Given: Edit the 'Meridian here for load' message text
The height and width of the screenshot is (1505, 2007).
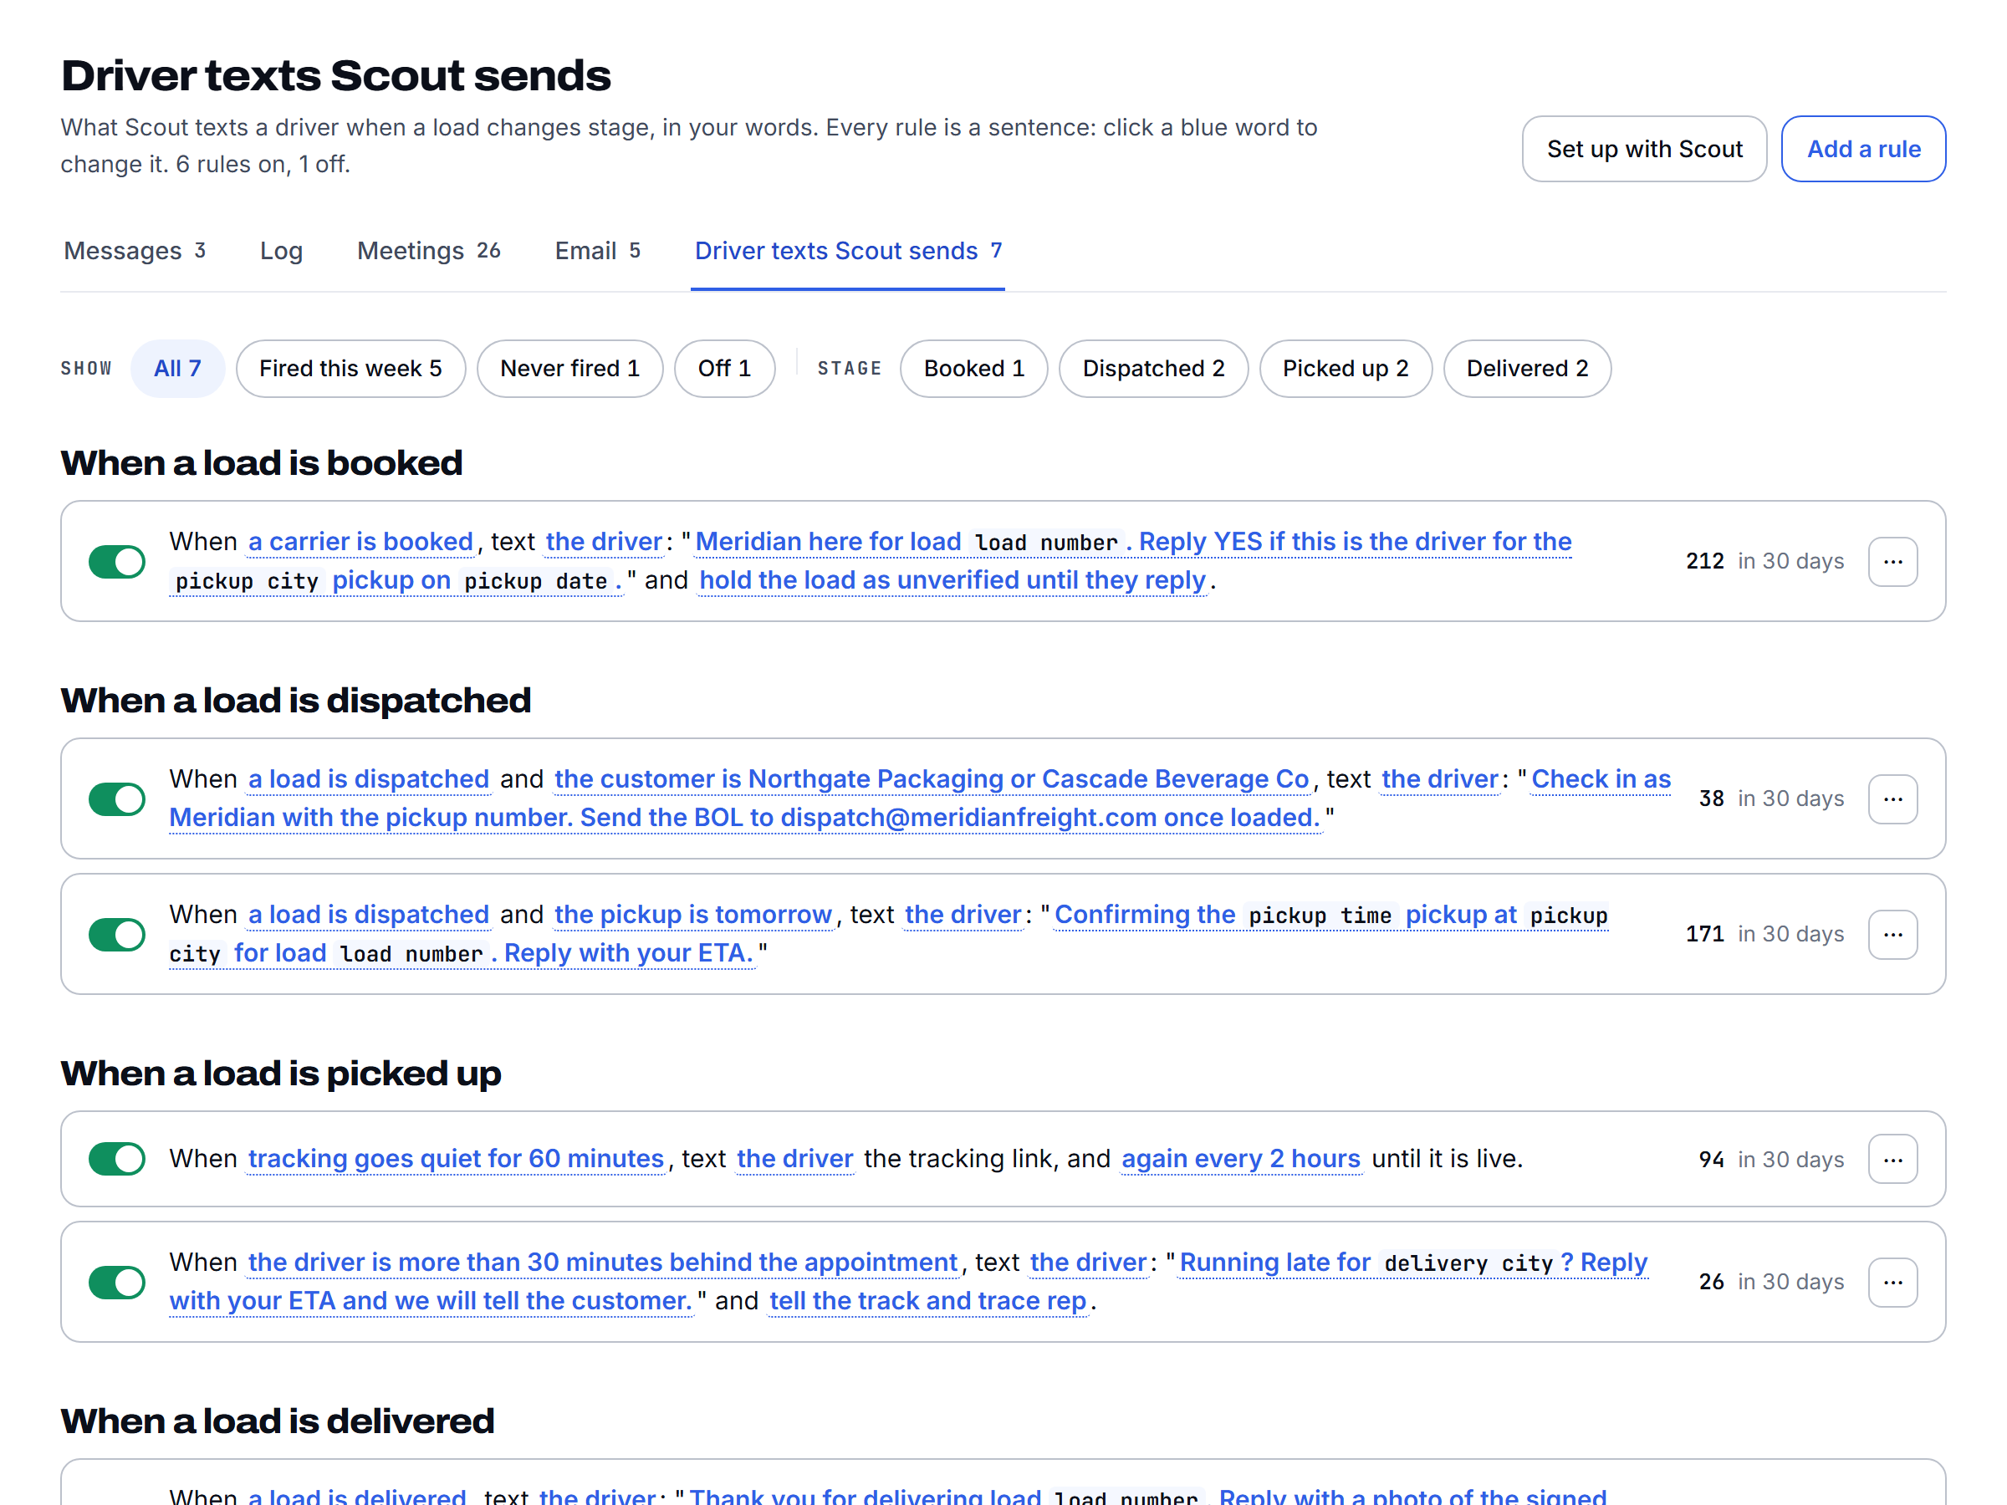Looking at the screenshot, I should [871, 562].
